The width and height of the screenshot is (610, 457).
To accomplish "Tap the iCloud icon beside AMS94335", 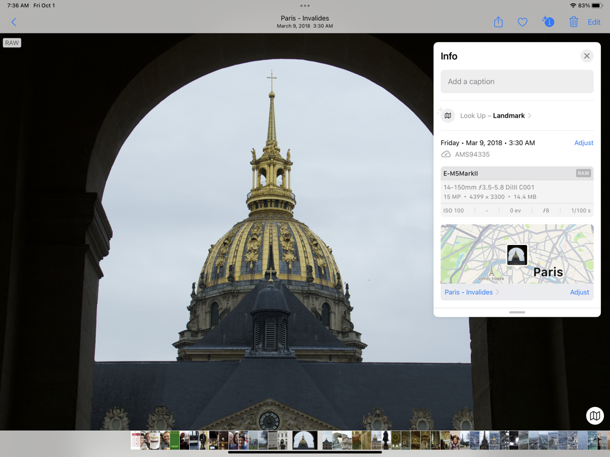I will tap(446, 155).
